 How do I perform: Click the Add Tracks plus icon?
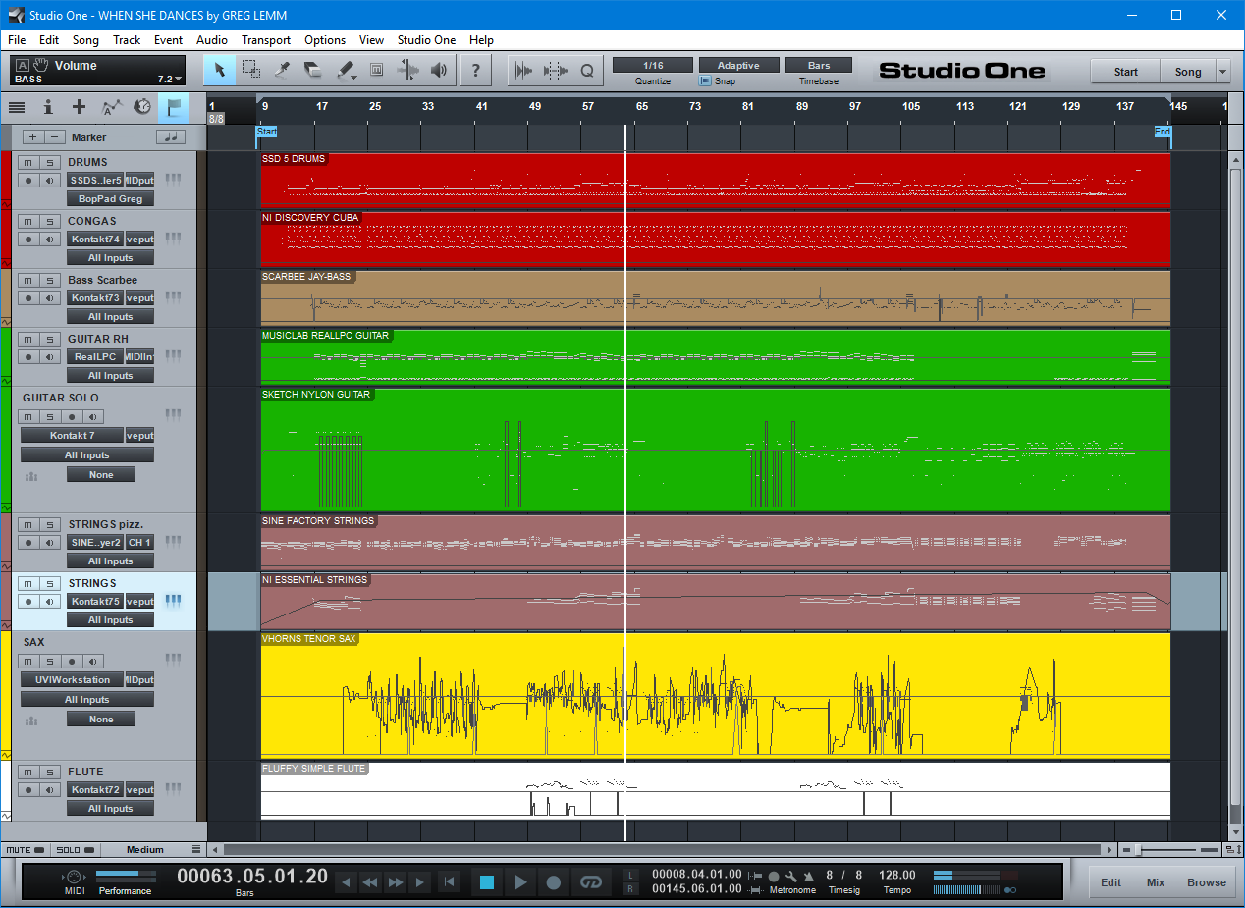(x=80, y=107)
